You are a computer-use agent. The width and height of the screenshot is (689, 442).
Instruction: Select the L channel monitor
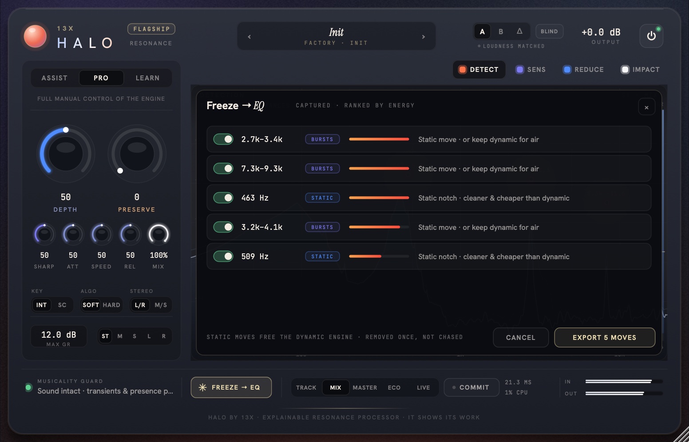click(x=149, y=336)
